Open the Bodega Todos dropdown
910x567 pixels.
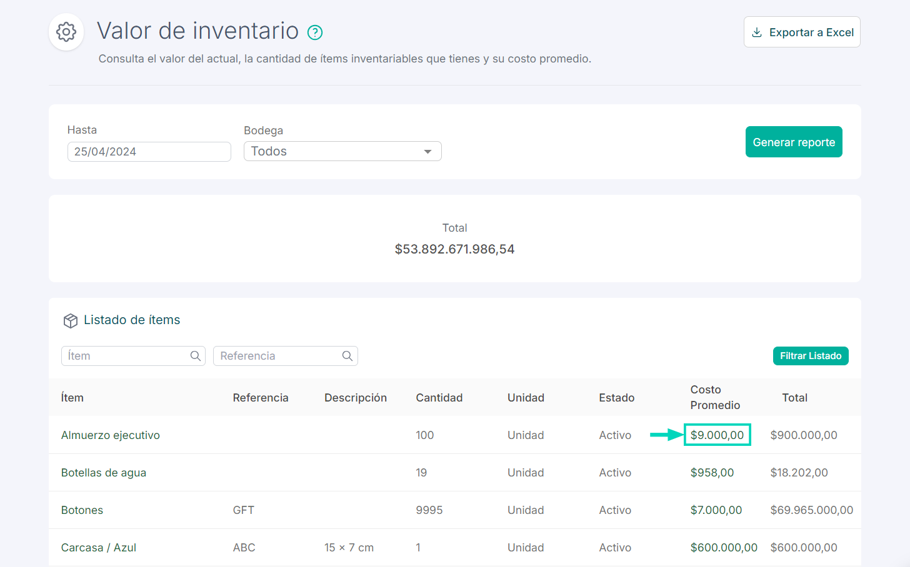pyautogui.click(x=342, y=151)
